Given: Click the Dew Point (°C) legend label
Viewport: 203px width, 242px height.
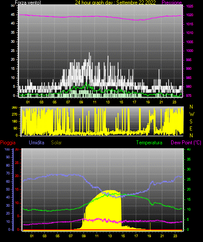Looking at the screenshot, I should click(186, 143).
